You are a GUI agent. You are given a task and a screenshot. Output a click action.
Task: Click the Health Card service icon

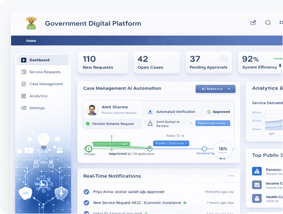pyautogui.click(x=257, y=198)
